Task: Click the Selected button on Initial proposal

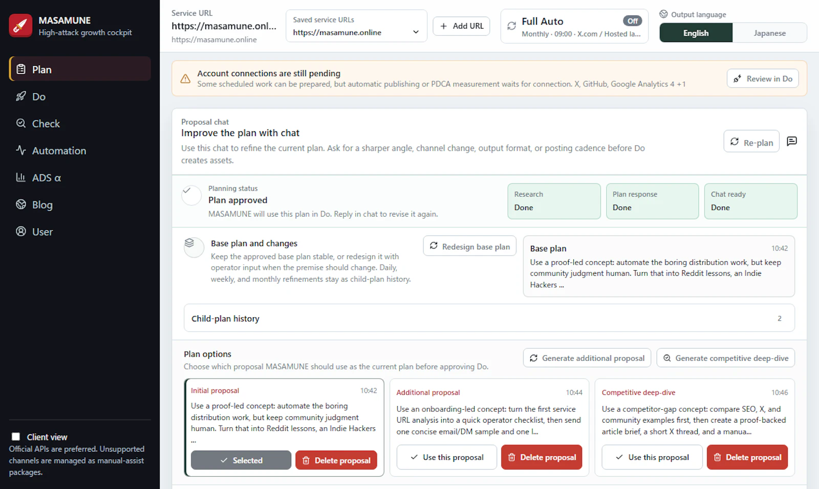Action: pos(241,460)
